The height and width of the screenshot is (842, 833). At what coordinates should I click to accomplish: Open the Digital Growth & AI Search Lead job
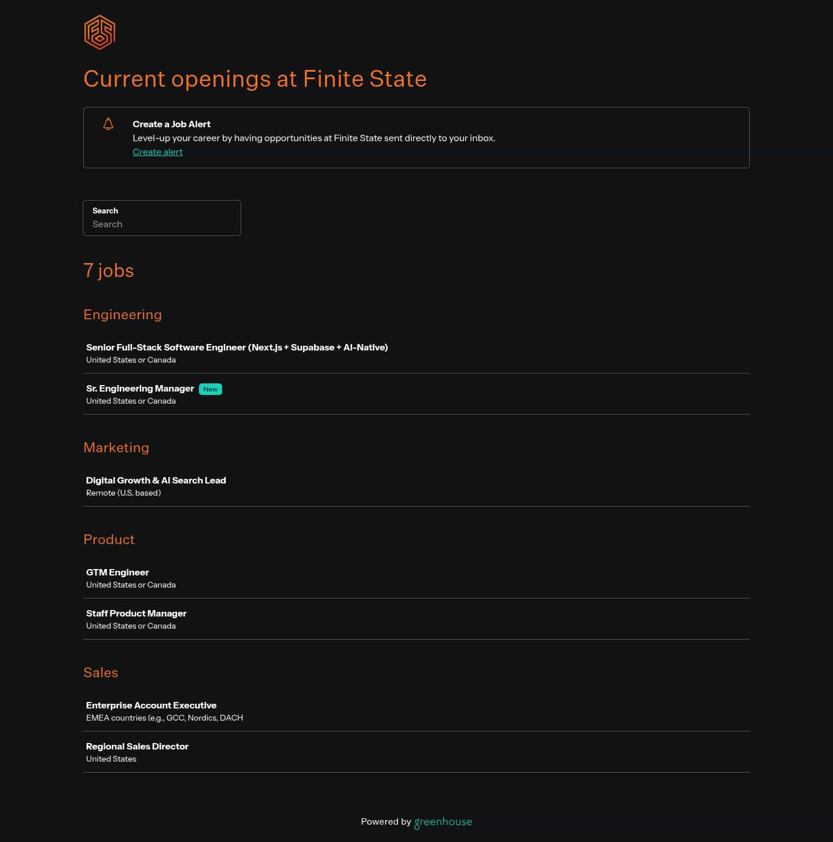point(156,481)
